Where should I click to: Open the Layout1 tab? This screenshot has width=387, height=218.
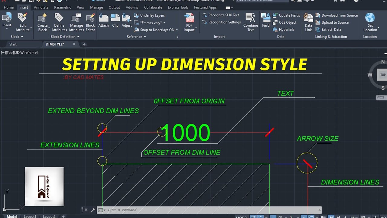point(30,216)
